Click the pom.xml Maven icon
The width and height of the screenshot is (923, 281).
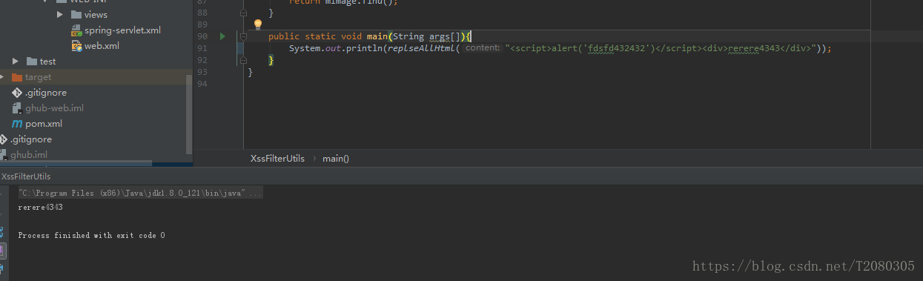click(x=17, y=124)
